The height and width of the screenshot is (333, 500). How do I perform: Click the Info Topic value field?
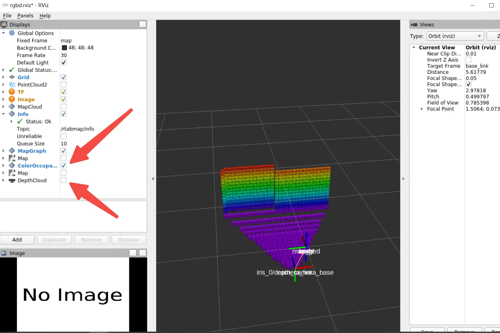[x=77, y=129]
